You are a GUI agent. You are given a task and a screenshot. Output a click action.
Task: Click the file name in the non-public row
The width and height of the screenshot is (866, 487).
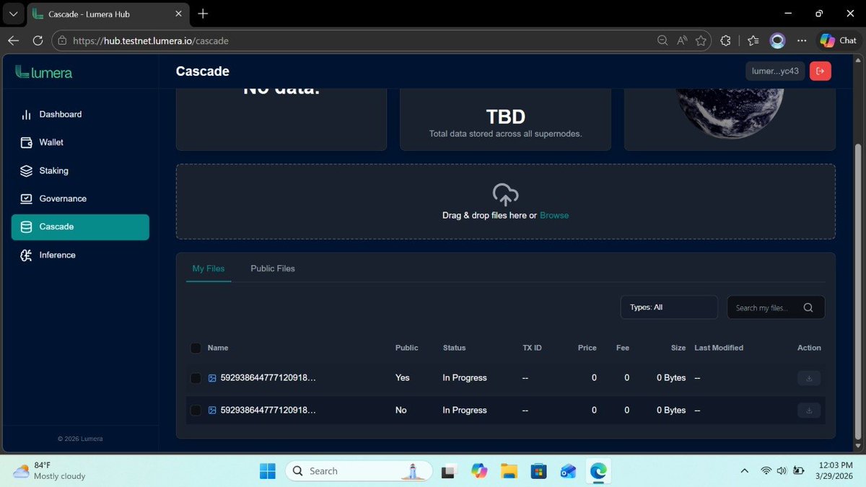click(x=268, y=410)
